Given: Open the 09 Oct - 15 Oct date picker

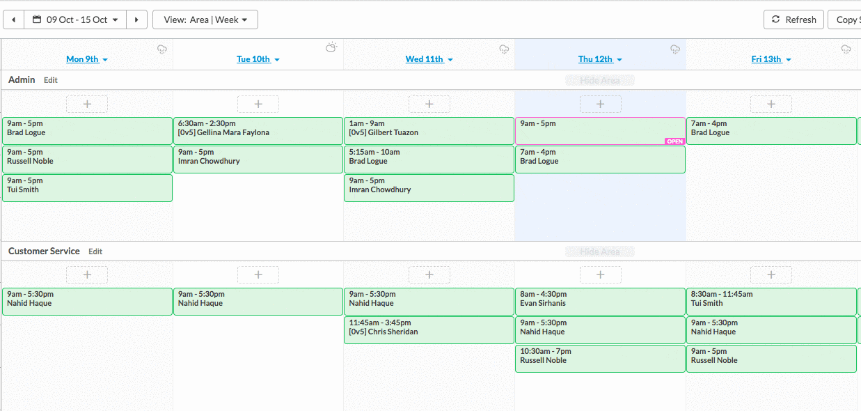Looking at the screenshot, I should [x=75, y=20].
